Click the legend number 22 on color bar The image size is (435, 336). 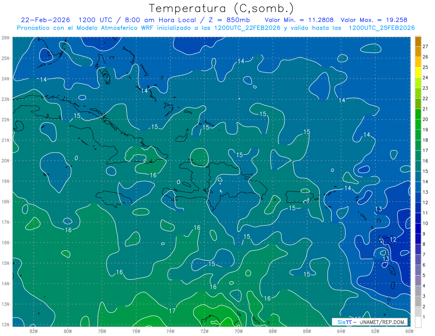(426, 99)
